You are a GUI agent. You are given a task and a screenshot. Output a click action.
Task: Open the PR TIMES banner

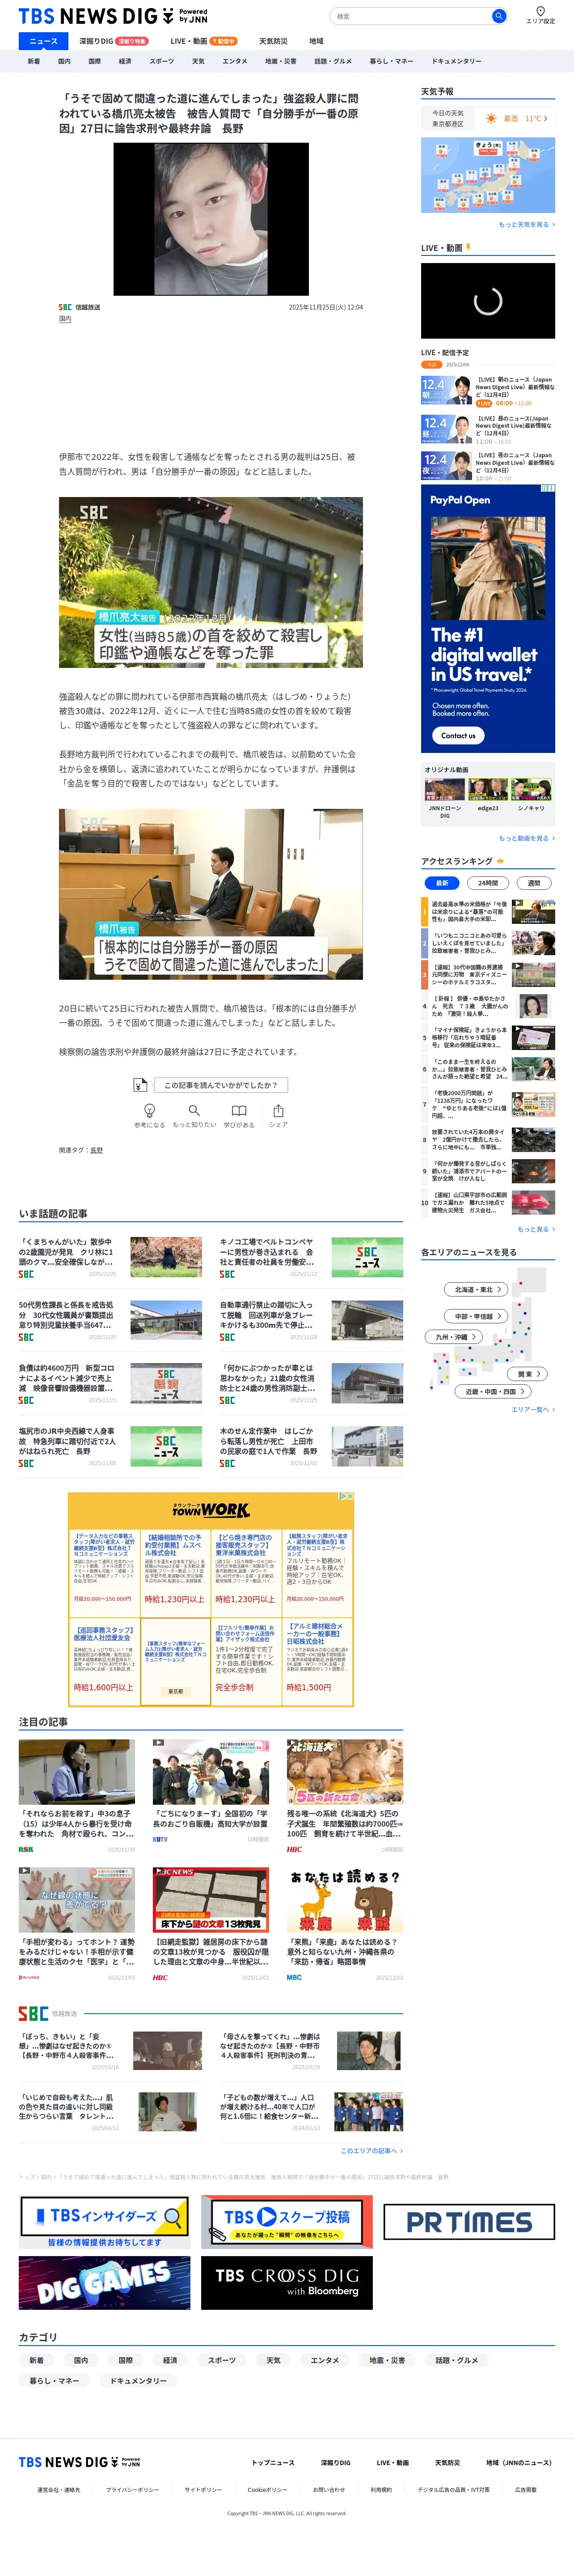click(469, 2222)
